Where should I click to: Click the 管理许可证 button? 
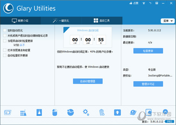(148, 84)
